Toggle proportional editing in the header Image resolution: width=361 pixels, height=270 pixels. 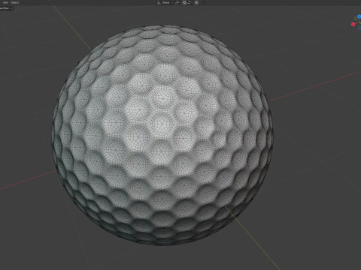click(196, 2)
